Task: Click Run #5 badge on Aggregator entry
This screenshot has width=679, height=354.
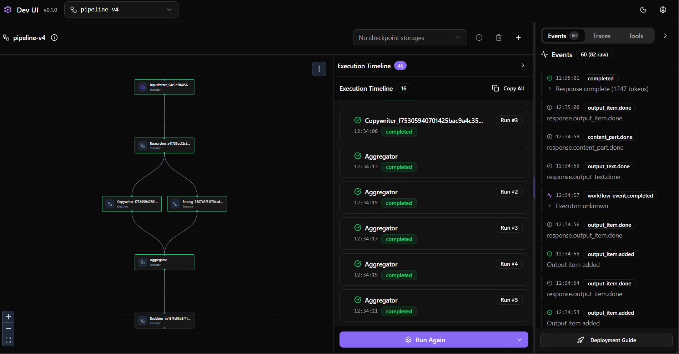Action: 509,300
